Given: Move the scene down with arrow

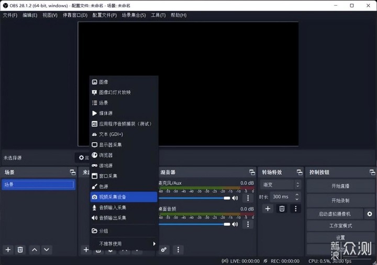Looking at the screenshot, I should click(47, 250).
